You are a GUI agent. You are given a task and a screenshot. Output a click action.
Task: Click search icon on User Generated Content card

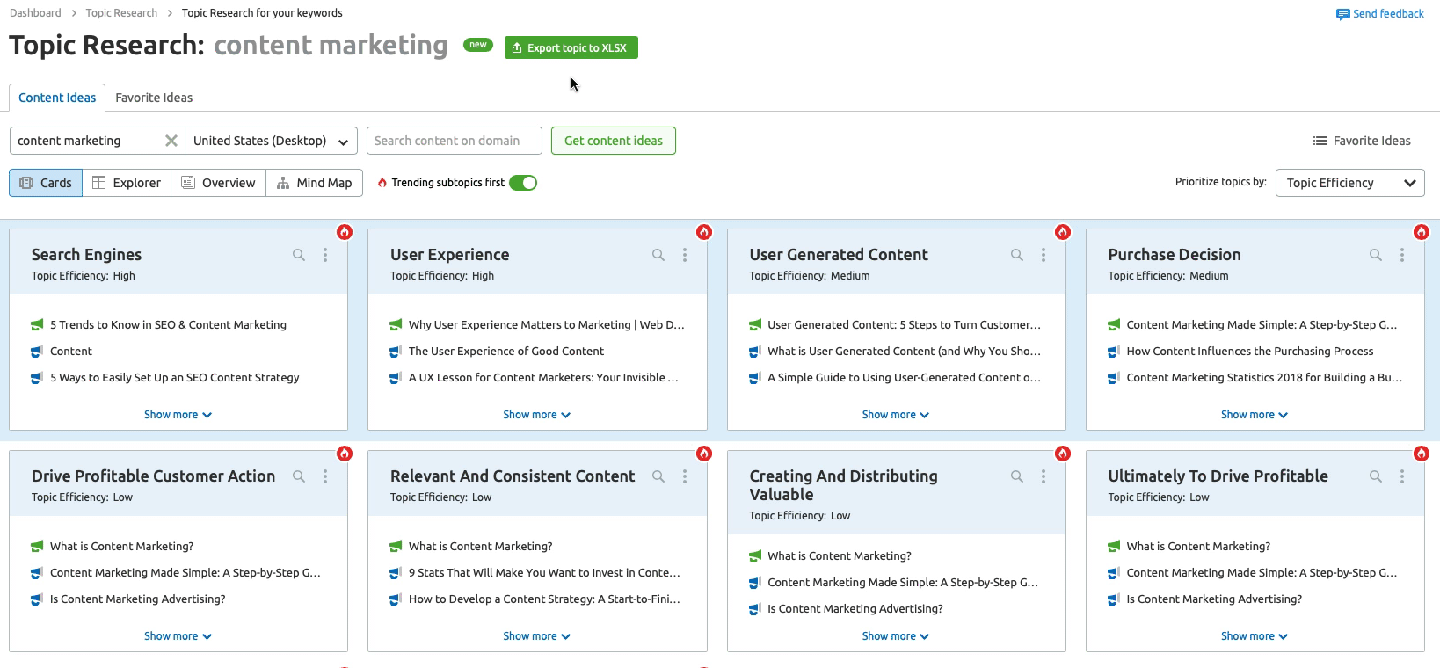tap(1017, 255)
